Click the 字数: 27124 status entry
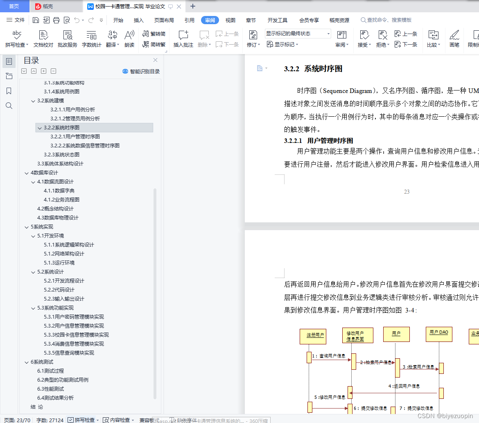 pyautogui.click(x=50, y=420)
